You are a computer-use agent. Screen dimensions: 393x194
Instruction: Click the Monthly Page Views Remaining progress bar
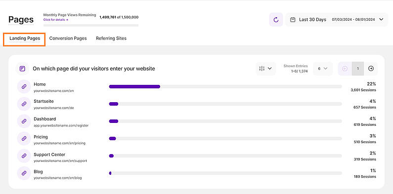(91, 25)
